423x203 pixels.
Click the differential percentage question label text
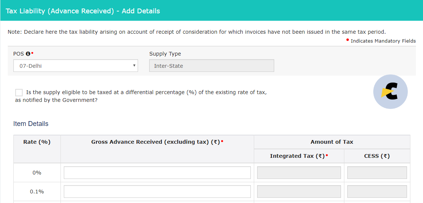141,96
